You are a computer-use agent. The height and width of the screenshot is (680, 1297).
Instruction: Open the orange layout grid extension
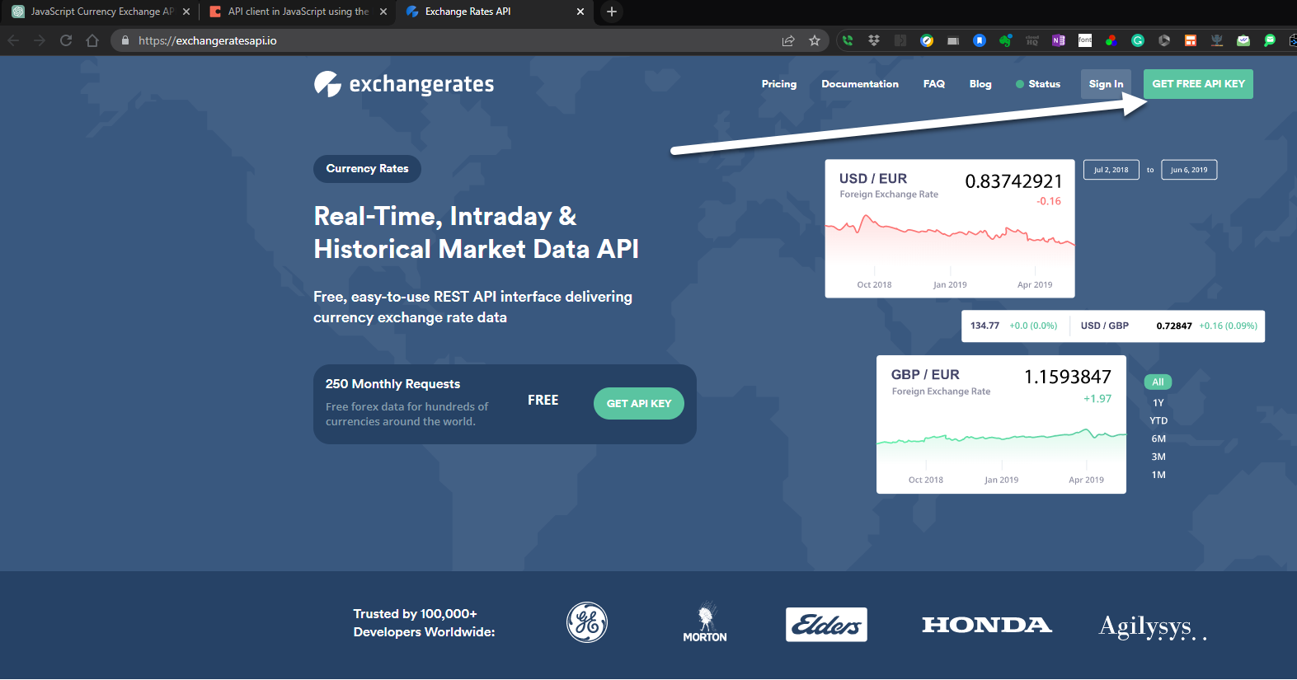pos(1191,40)
